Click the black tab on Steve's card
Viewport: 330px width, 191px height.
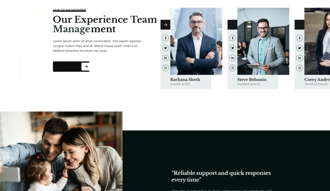point(232,25)
